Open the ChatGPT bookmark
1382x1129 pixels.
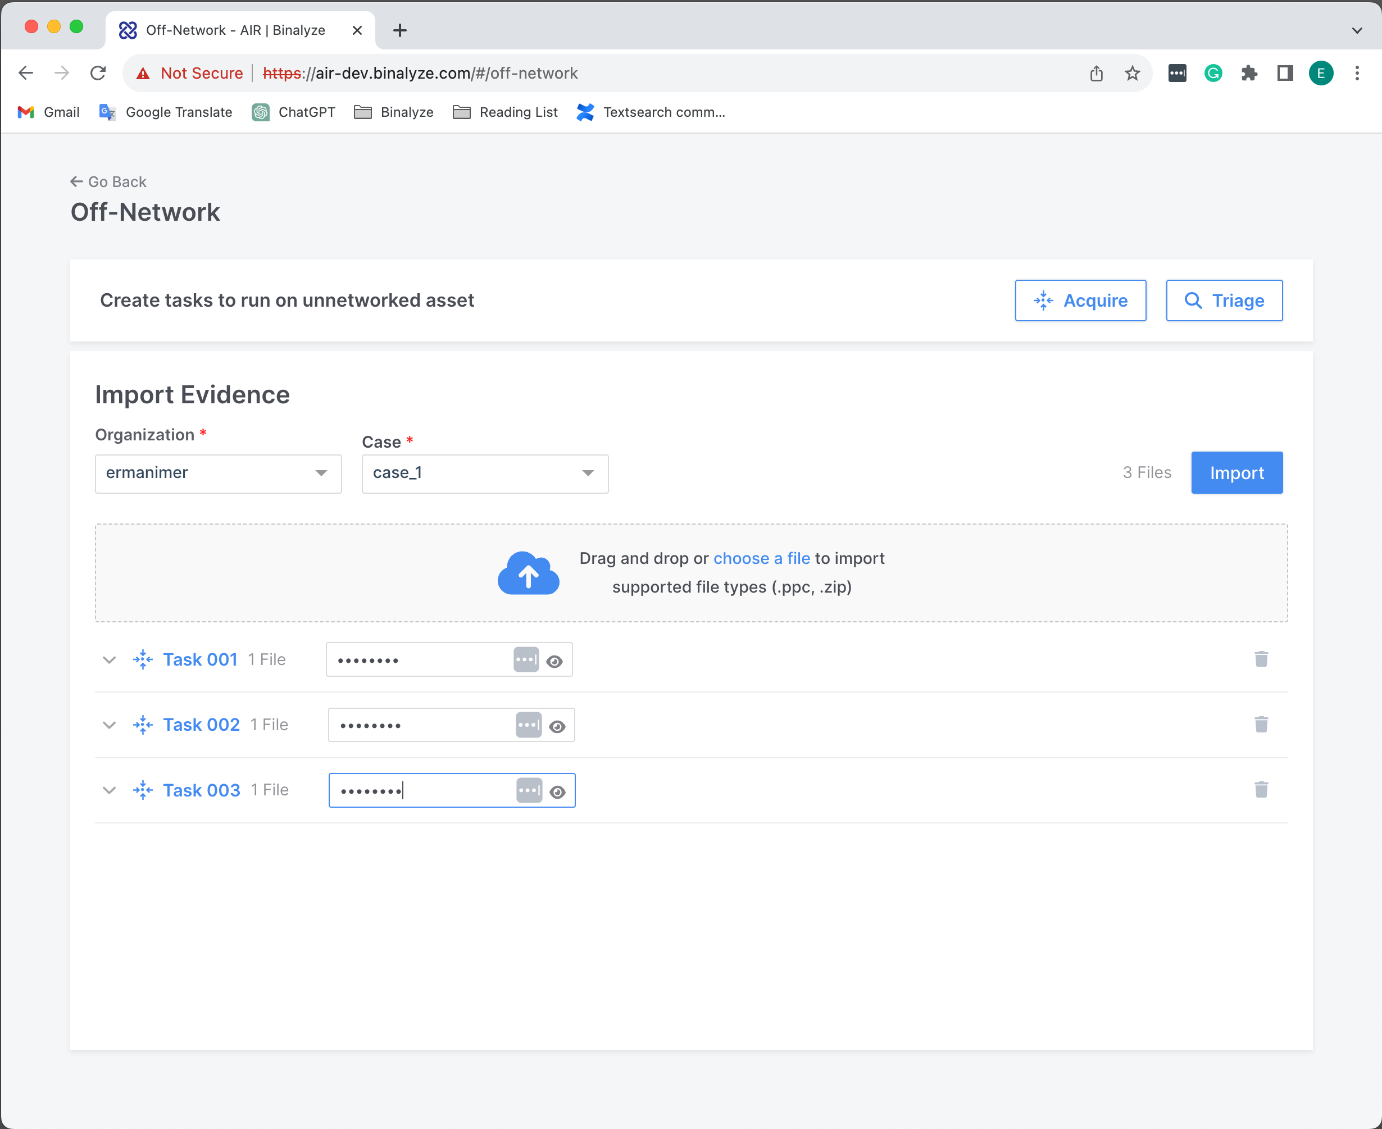pyautogui.click(x=294, y=112)
